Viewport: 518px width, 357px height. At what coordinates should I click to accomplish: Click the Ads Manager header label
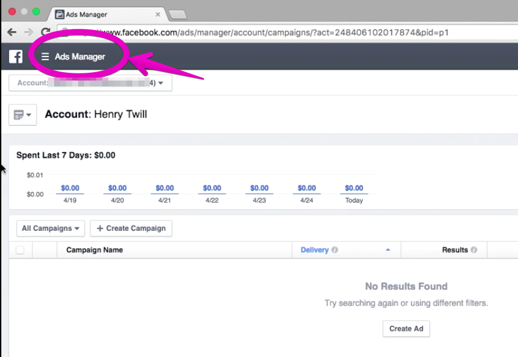(x=80, y=56)
